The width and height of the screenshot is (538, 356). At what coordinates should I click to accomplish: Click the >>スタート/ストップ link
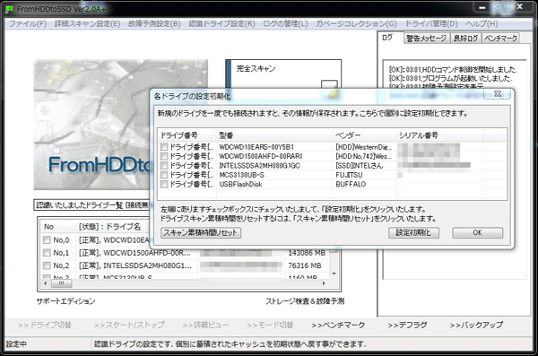coord(129,325)
